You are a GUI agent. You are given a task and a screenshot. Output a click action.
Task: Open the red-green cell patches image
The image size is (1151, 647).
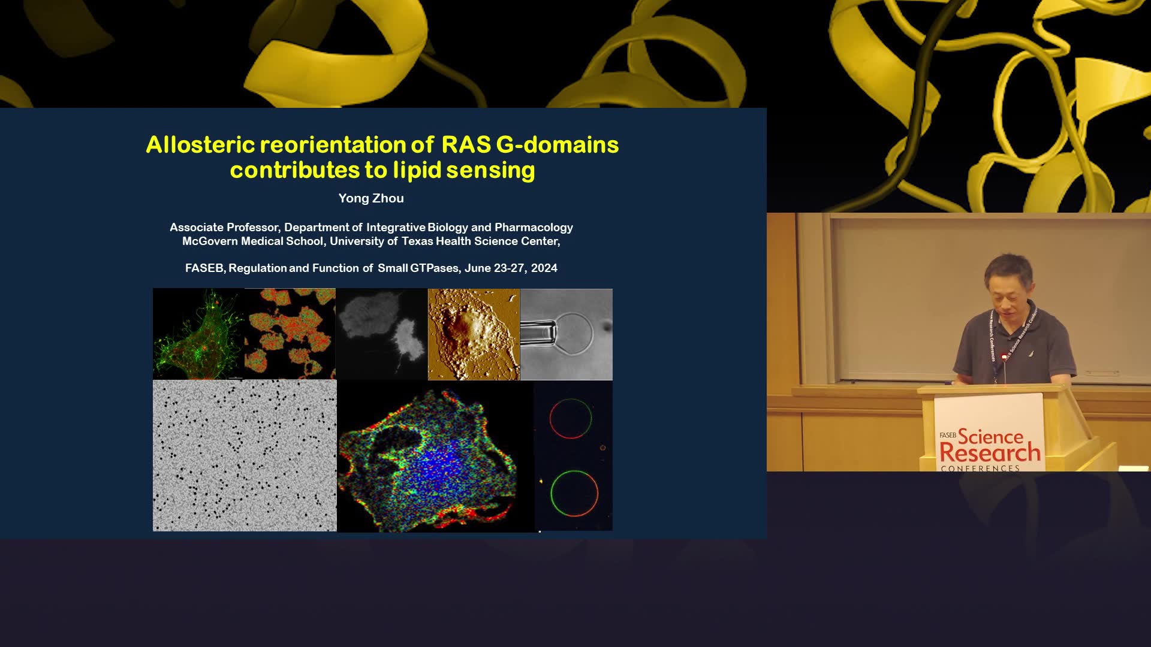point(290,334)
